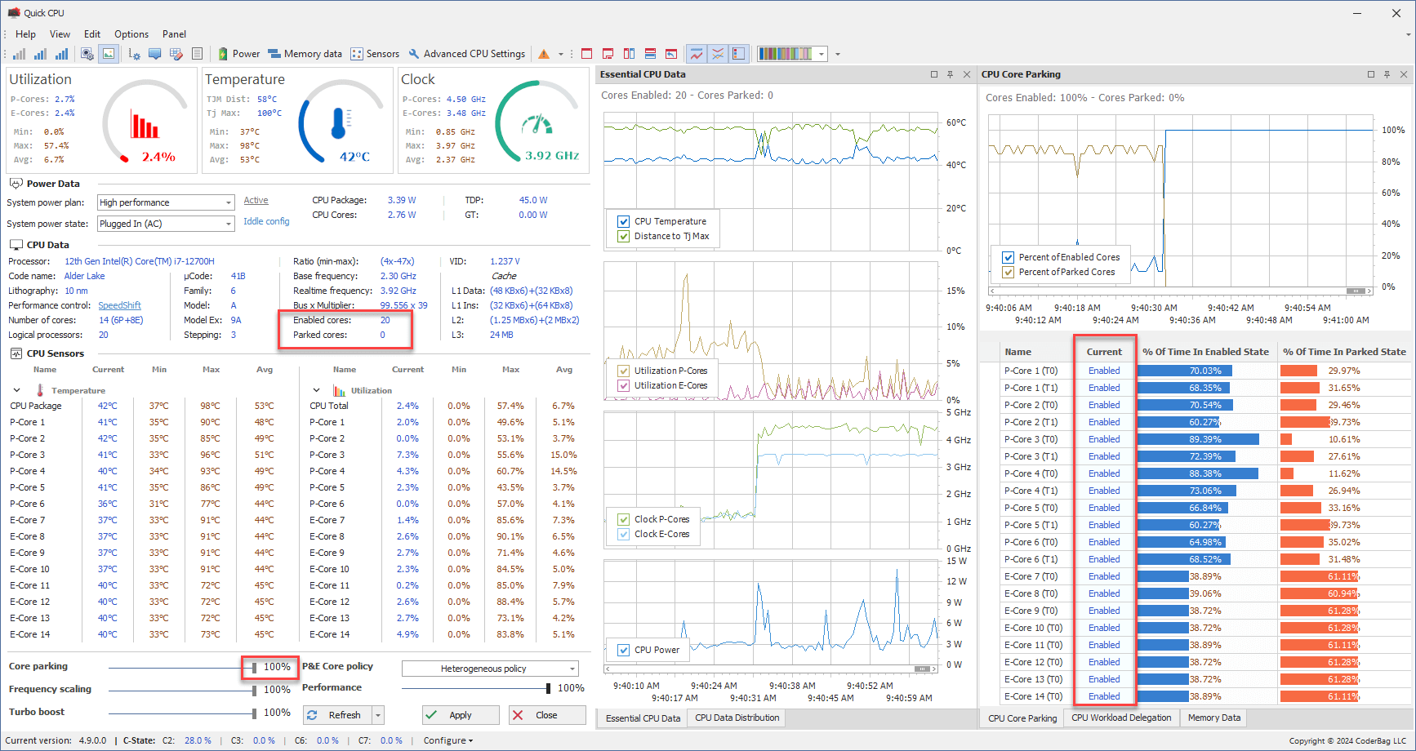Screen dimensions: 1416x751
Task: Uncheck the CPU Temperature checkbox
Action: pos(624,221)
